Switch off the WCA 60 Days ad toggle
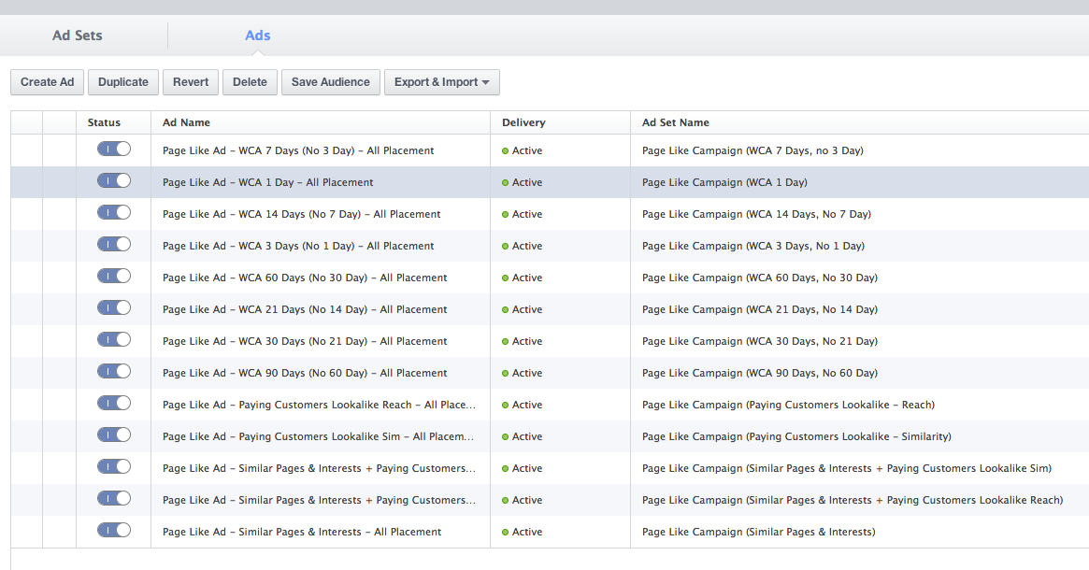 [114, 277]
